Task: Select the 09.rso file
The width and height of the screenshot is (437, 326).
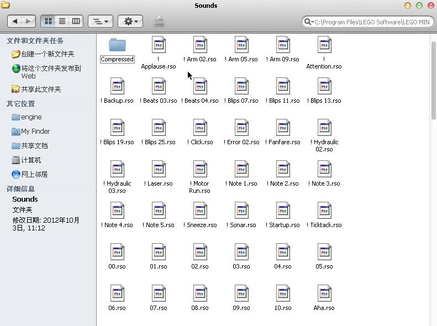Action: pos(241,298)
